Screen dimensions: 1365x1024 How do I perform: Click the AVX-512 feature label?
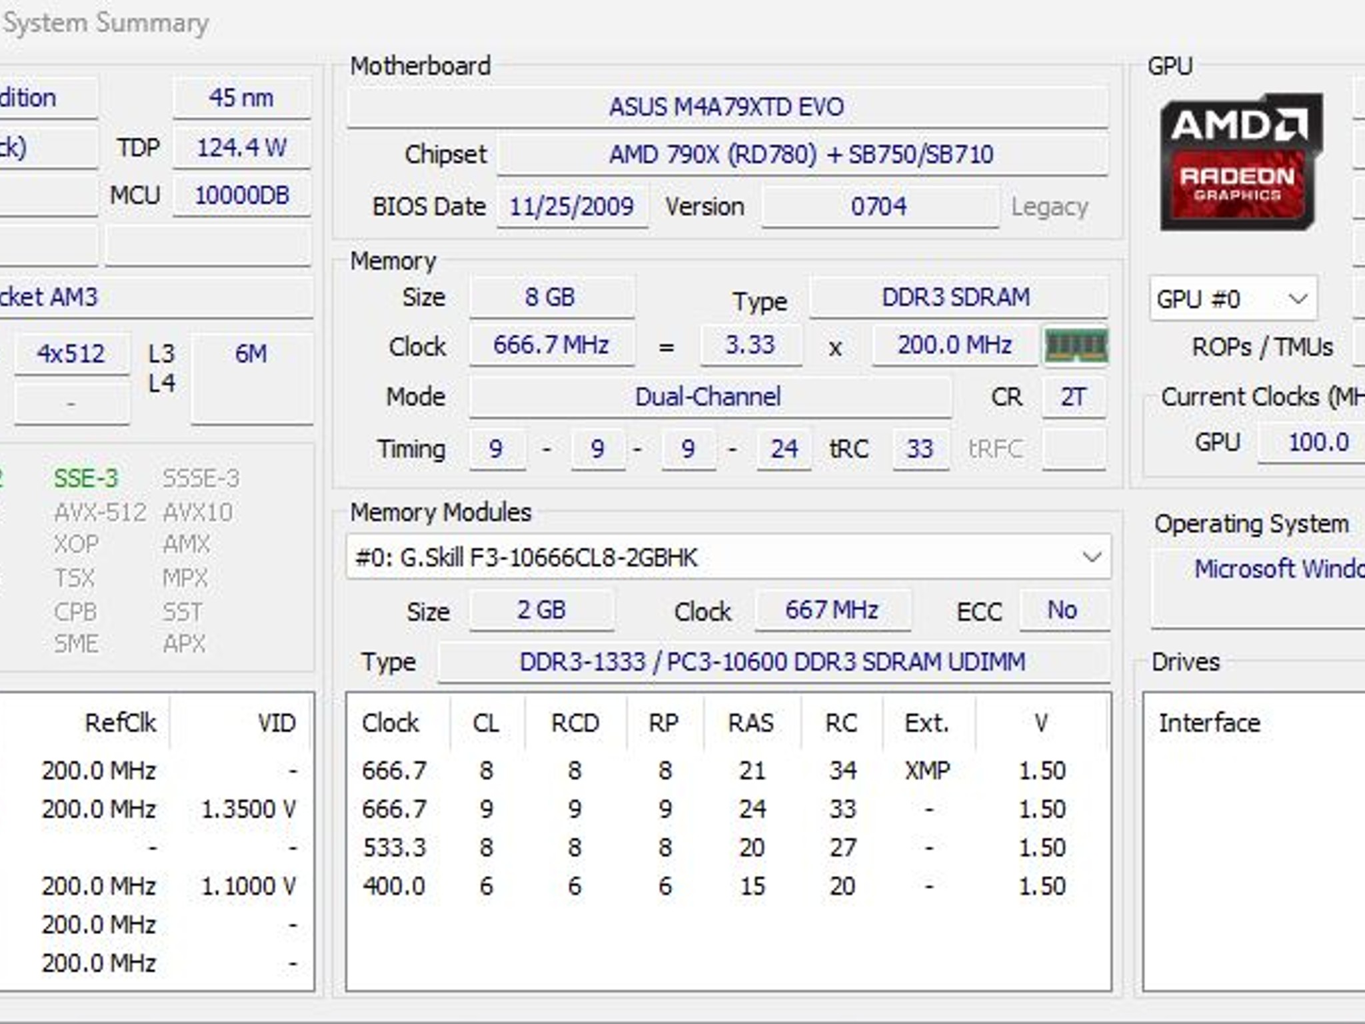tap(100, 513)
